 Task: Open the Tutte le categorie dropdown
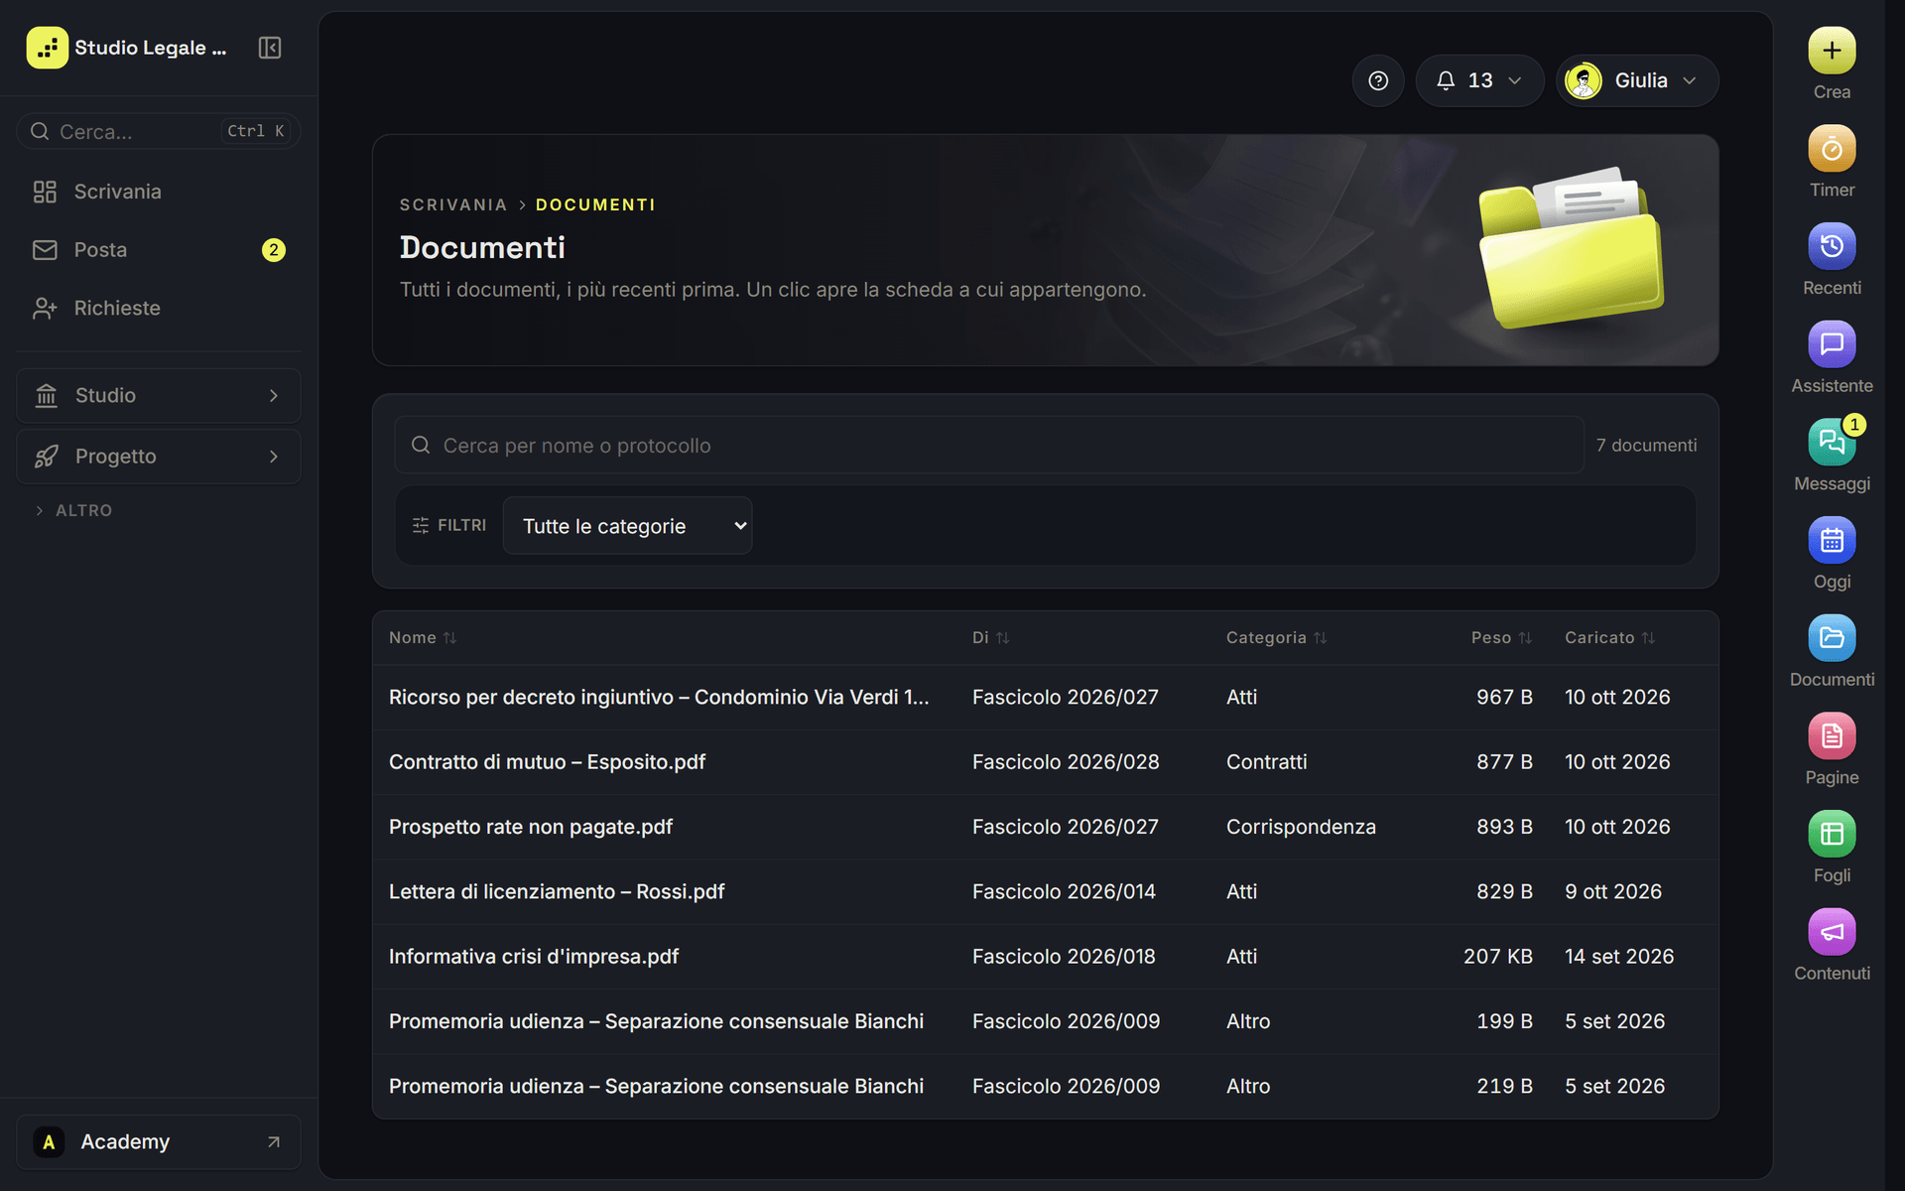(627, 526)
